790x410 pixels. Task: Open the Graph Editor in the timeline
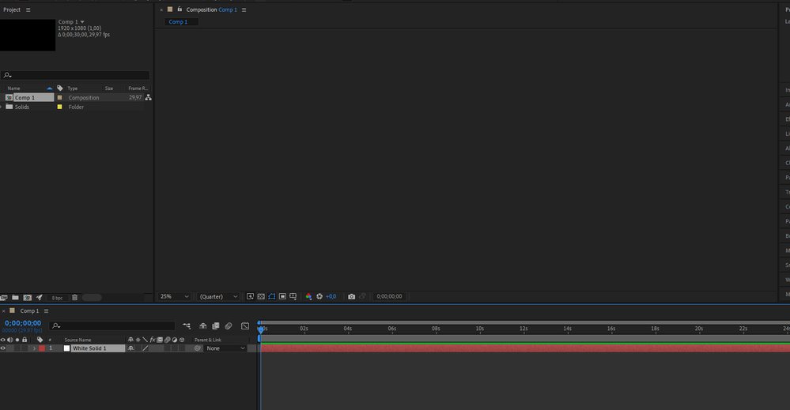(245, 326)
